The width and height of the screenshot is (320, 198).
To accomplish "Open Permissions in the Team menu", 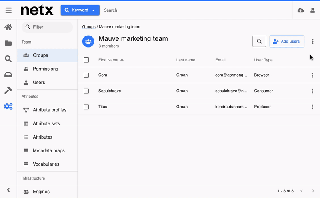I will 47,69.
